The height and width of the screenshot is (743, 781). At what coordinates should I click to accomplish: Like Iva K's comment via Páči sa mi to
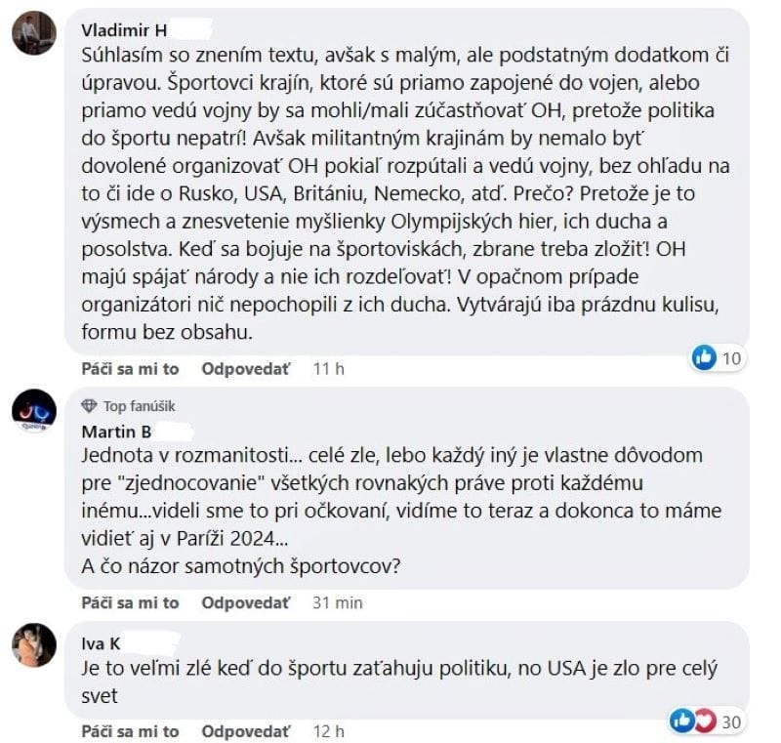pyautogui.click(x=131, y=730)
